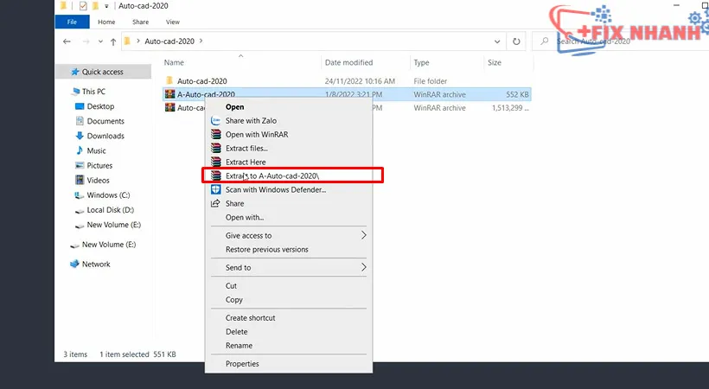Go up one folder level arrow
The height and width of the screenshot is (389, 709).
tap(113, 41)
